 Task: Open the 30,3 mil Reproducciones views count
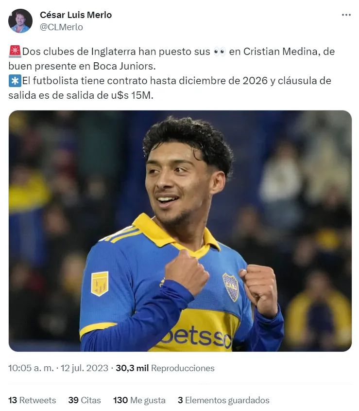(165, 368)
